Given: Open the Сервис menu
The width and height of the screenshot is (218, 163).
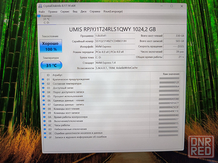Looking at the screenshot, I should [x=65, y=12].
